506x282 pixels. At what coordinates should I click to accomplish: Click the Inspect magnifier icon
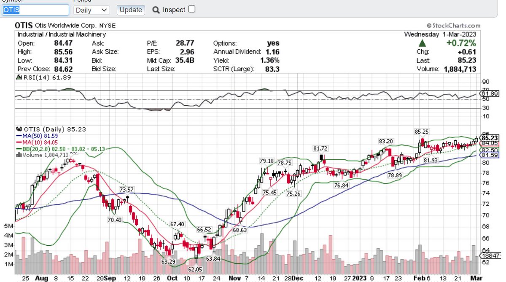pyautogui.click(x=156, y=10)
